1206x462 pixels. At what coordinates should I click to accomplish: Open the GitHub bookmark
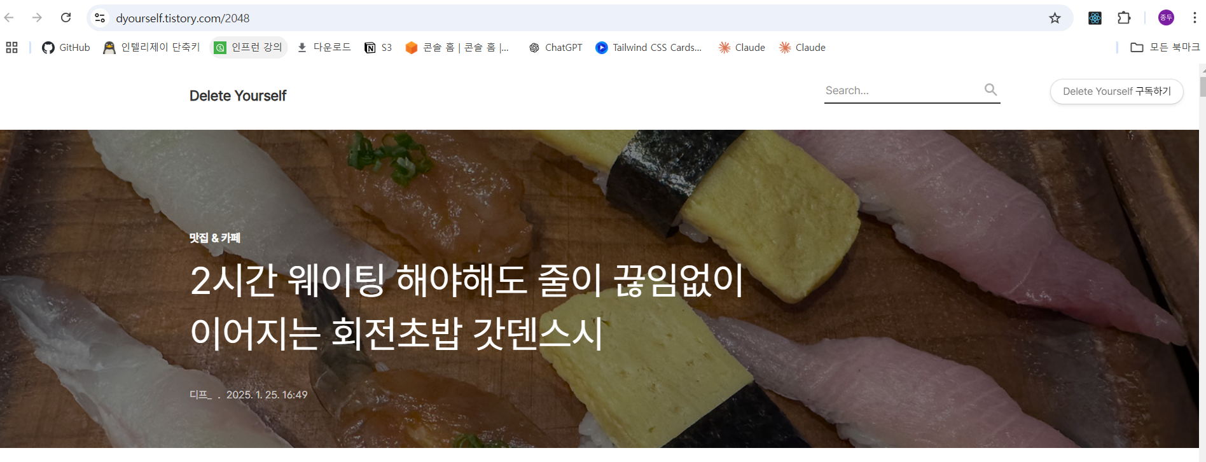click(x=66, y=48)
